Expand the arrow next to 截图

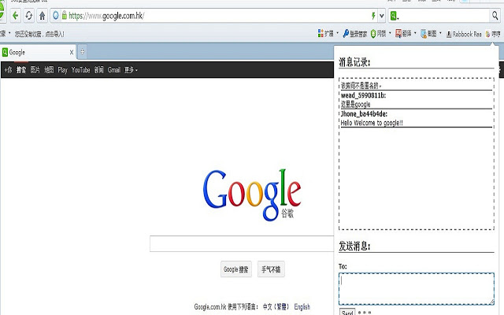pos(440,33)
